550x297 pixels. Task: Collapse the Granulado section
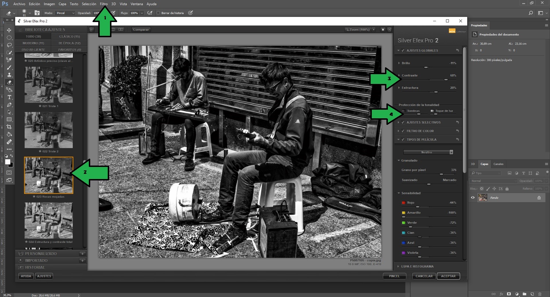click(398, 160)
